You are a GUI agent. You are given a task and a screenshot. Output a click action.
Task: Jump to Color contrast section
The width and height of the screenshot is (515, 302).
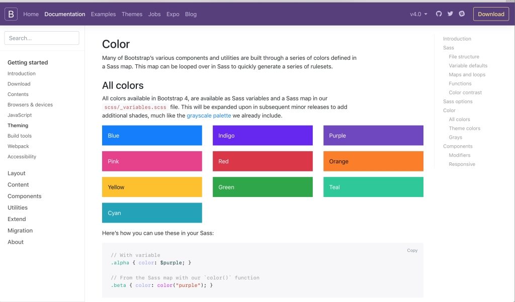(465, 92)
